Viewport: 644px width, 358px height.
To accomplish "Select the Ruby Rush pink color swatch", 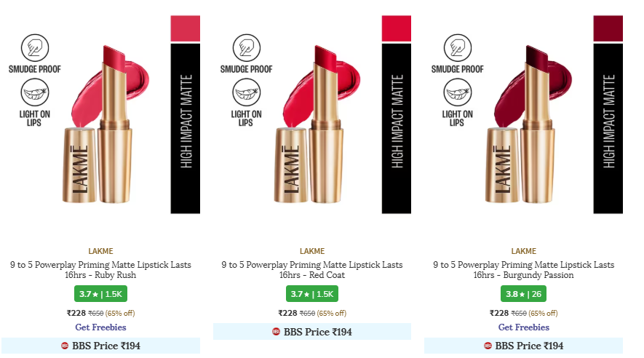I will pyautogui.click(x=186, y=28).
